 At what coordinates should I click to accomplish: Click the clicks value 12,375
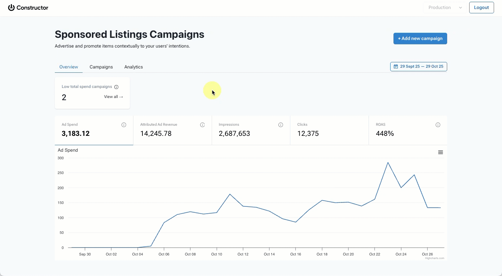pos(308,134)
